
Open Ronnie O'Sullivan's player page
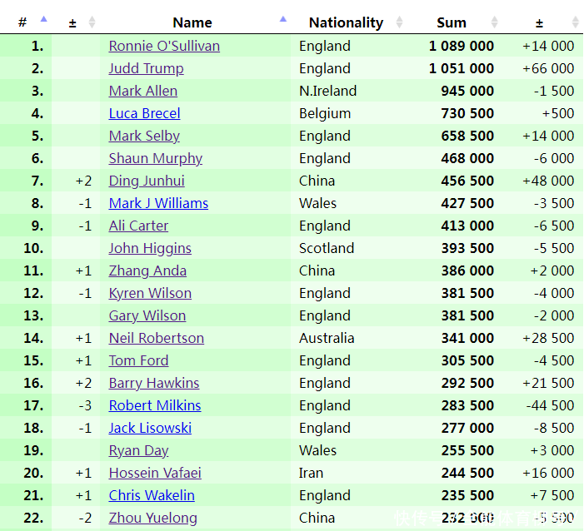tap(164, 46)
